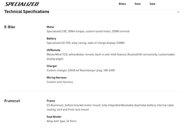Click the Wiring Harness spec label
The image size is (184, 130).
(56, 78)
